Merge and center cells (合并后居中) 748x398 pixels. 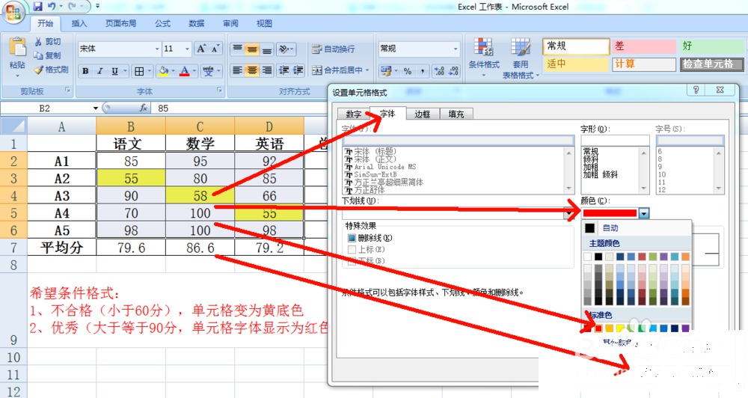pyautogui.click(x=337, y=70)
